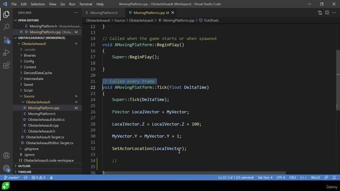The width and height of the screenshot is (340, 191).
Task: Change the C++ language mode
Action: pyautogui.click(x=303, y=178)
